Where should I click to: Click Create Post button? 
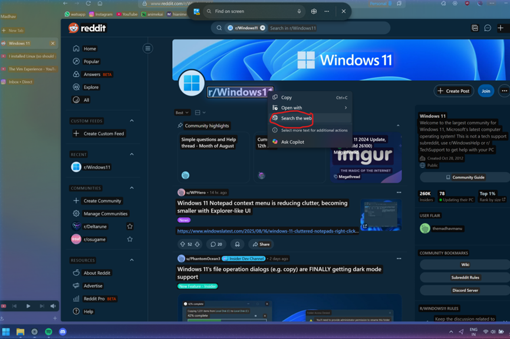tap(454, 91)
